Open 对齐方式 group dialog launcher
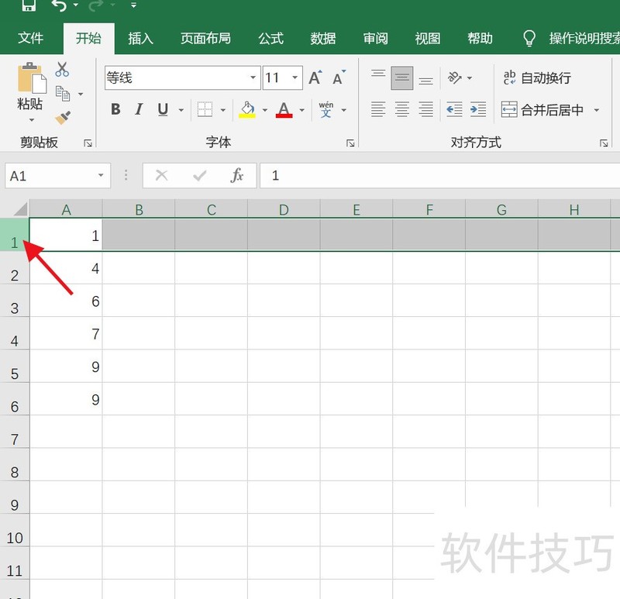Image resolution: width=620 pixels, height=599 pixels. click(x=604, y=143)
